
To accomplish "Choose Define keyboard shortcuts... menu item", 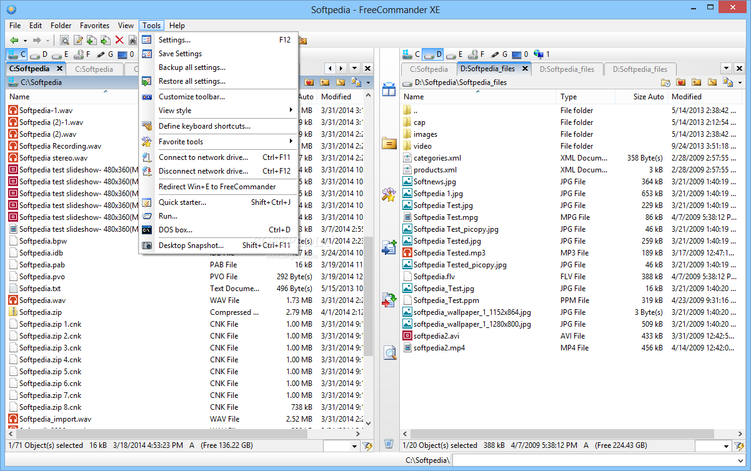I will (217, 126).
